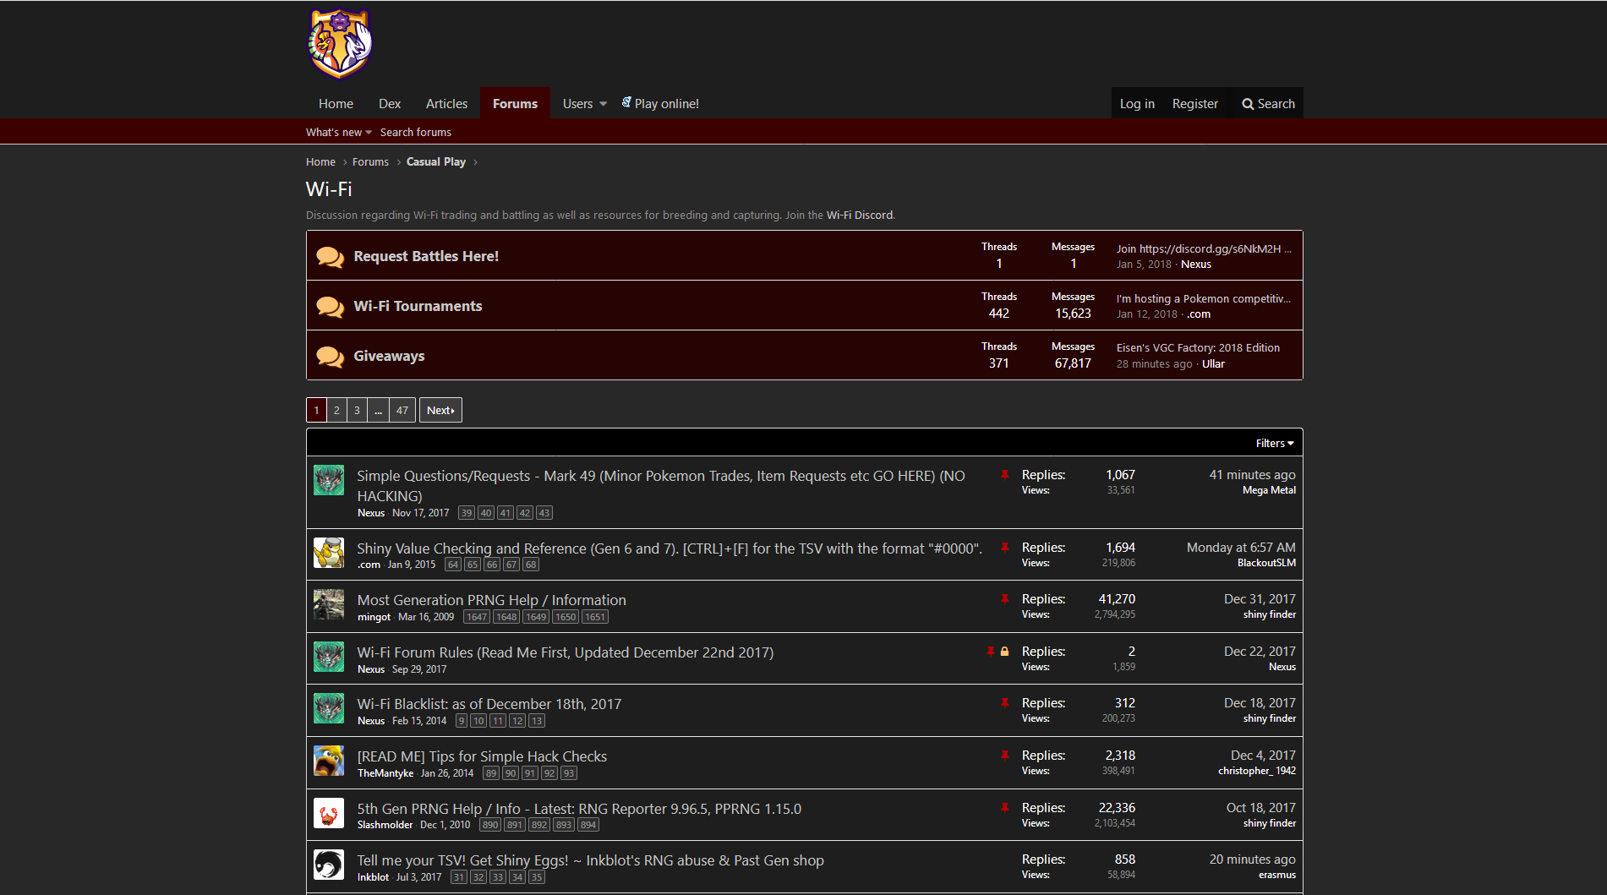Click the Play online icon in navigation
1607x895 pixels.
[626, 102]
